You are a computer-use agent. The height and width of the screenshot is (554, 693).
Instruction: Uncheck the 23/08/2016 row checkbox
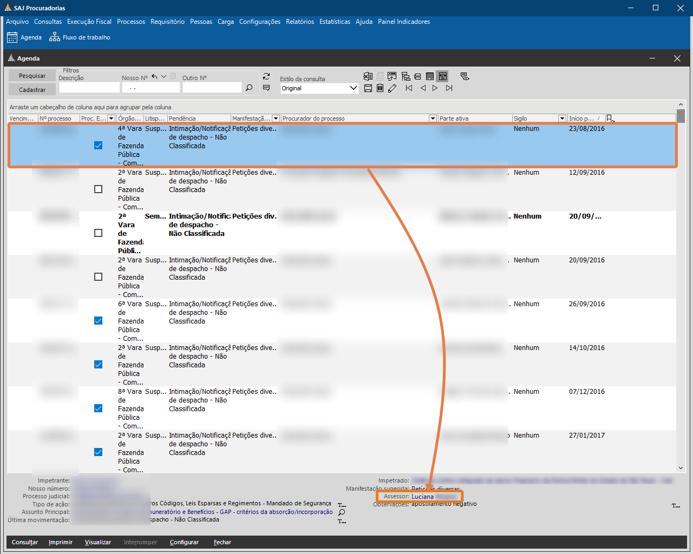pyautogui.click(x=98, y=146)
